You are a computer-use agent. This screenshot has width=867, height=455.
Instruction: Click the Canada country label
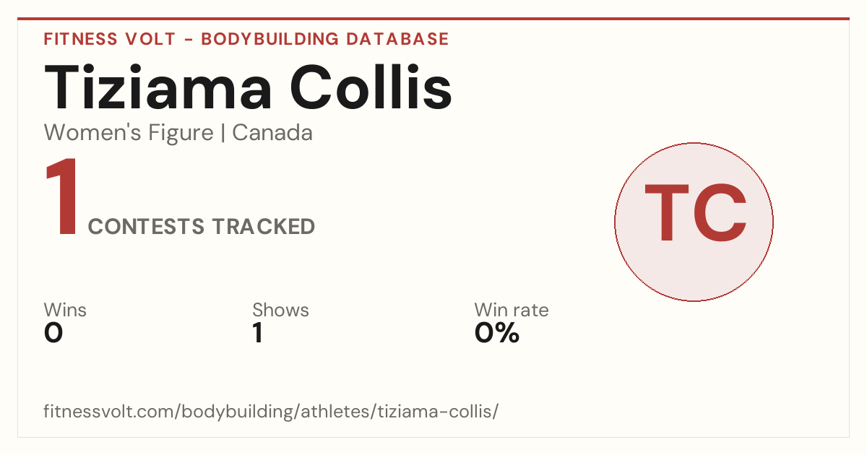[272, 133]
